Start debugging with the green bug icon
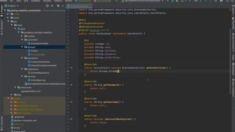The height and width of the screenshot is (132, 235). (x=173, y=1)
